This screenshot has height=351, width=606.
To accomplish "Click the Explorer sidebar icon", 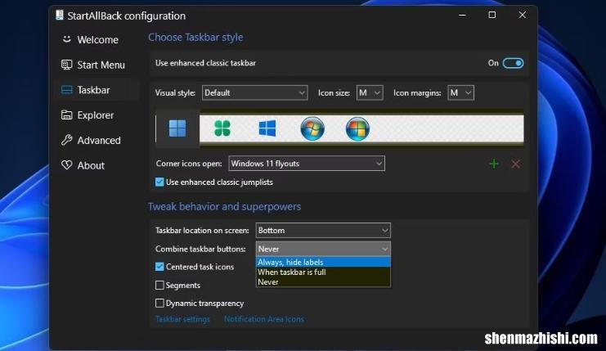I will pos(67,115).
